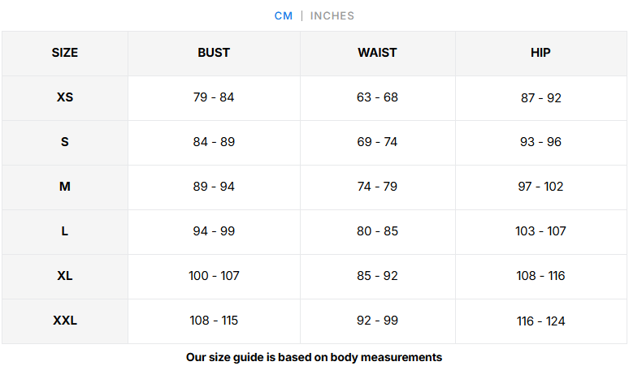Viewport: 629px width, 379px height.
Task: Select the XS size row label
Action: [64, 97]
